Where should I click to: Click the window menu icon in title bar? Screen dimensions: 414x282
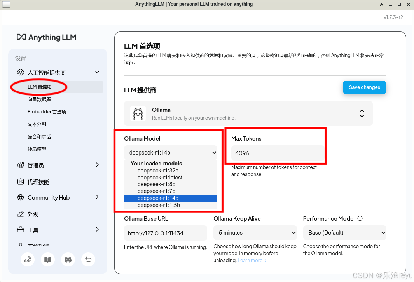point(6,4)
